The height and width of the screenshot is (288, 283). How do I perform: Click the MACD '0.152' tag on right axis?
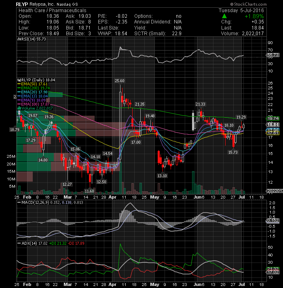(273, 220)
